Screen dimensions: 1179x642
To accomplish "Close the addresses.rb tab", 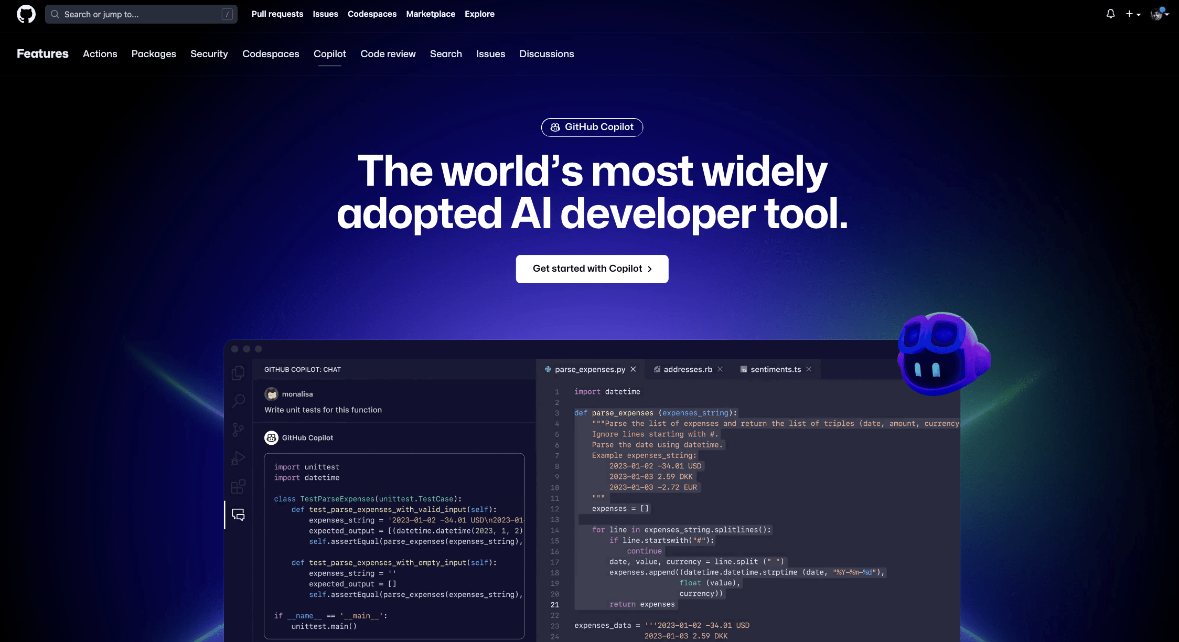I will pos(720,369).
